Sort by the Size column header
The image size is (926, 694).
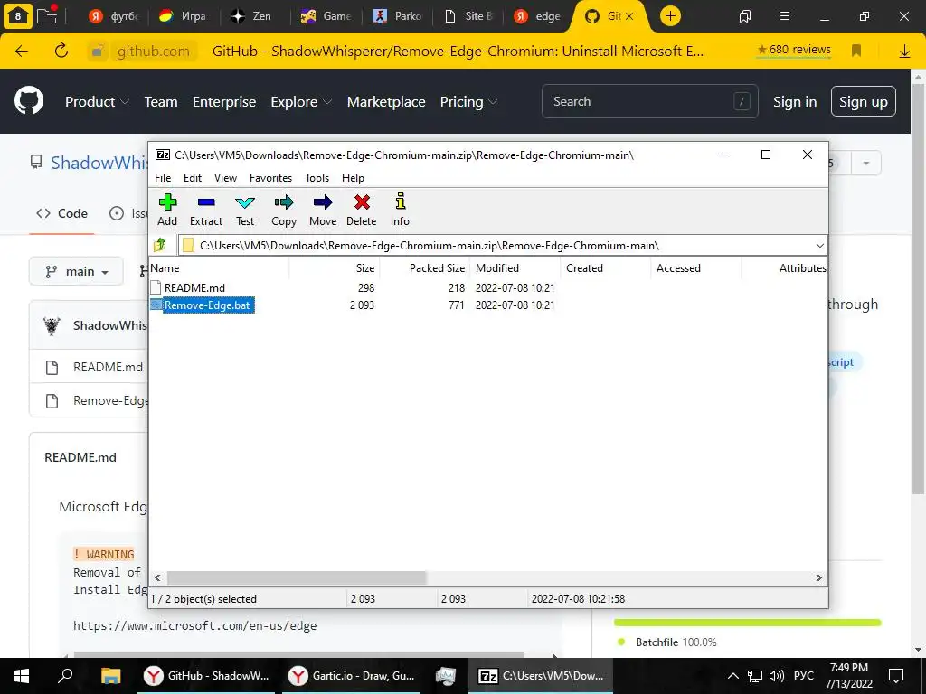pos(335,267)
